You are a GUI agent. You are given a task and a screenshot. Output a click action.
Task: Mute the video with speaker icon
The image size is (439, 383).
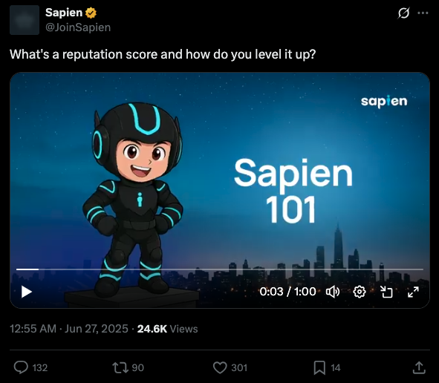tap(333, 292)
